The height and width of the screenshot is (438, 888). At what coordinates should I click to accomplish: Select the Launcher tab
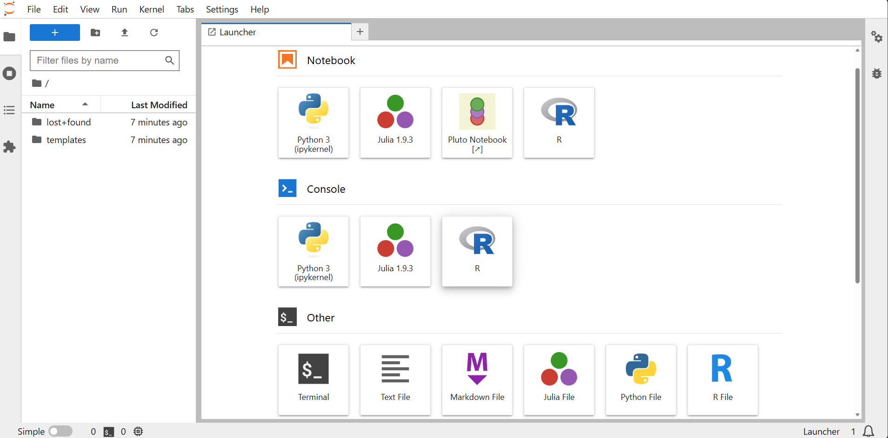[x=276, y=32]
